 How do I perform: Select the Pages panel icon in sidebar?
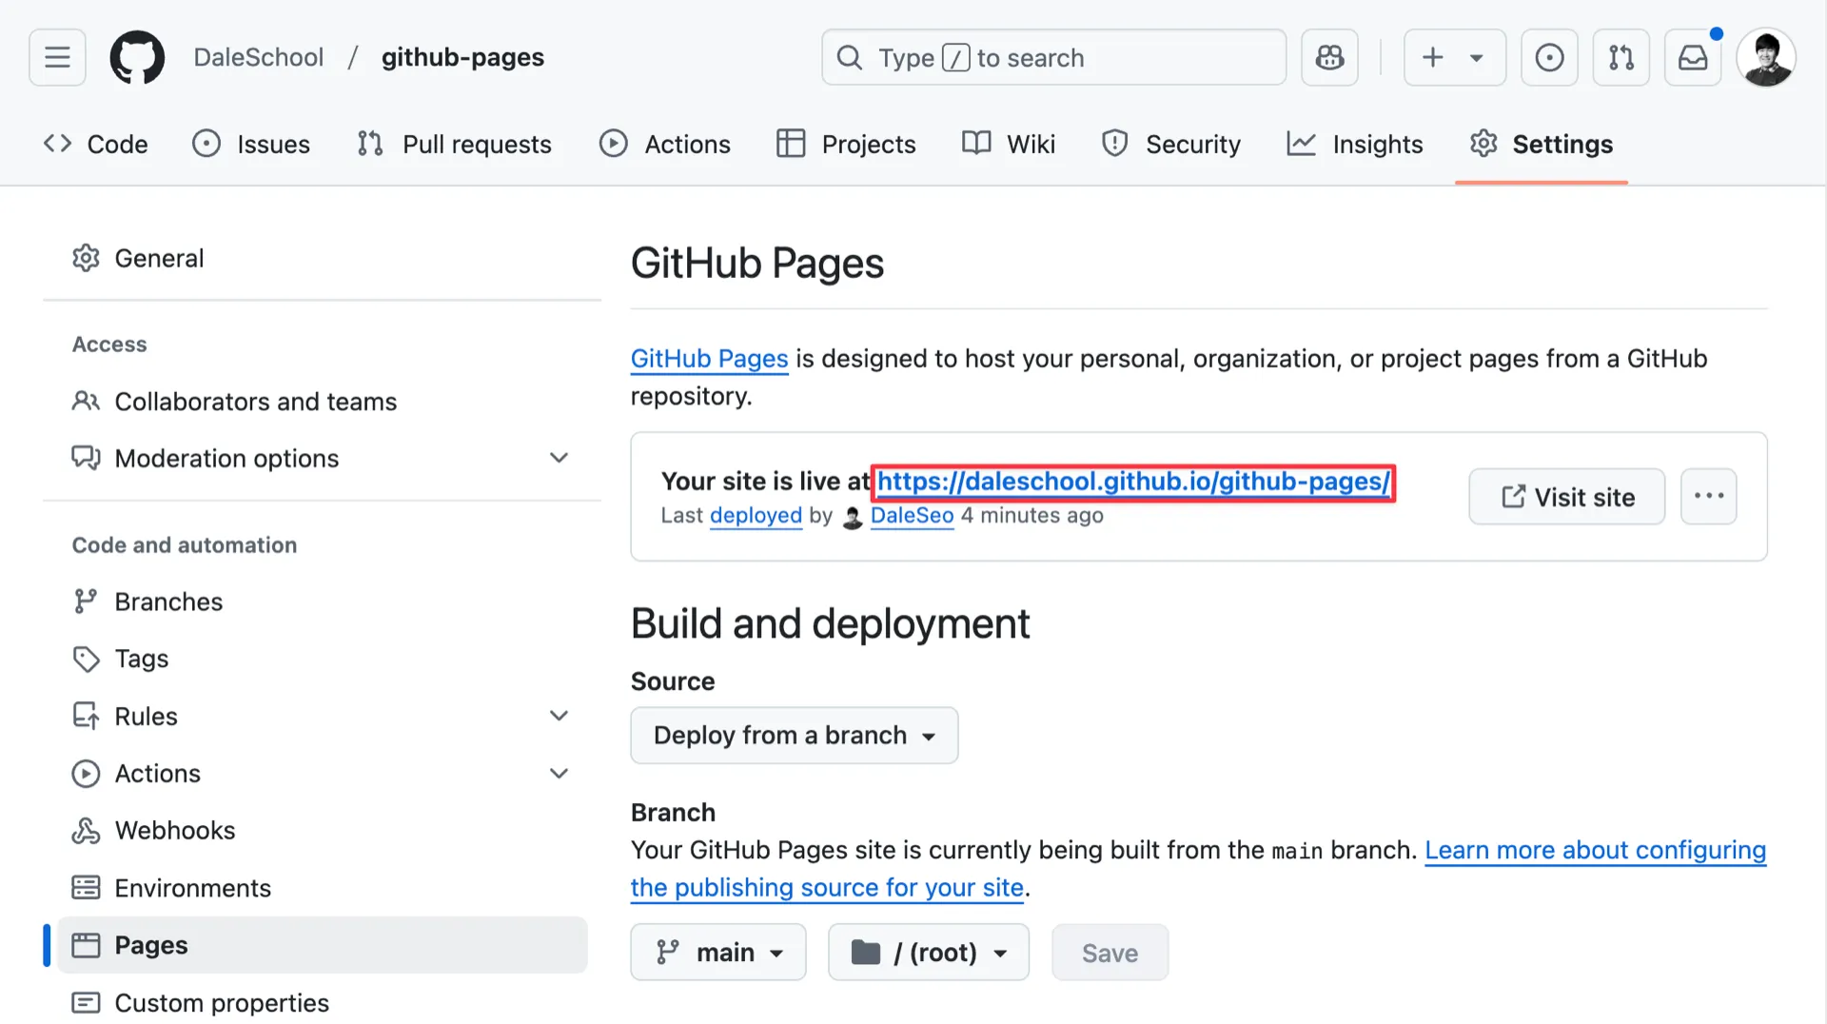tap(88, 945)
